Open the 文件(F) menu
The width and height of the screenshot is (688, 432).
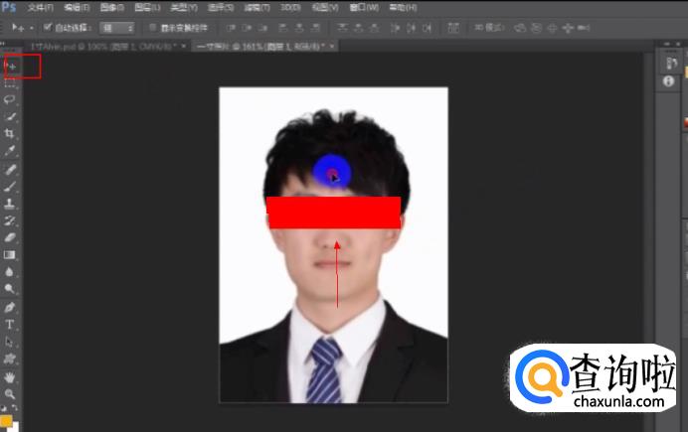point(40,8)
